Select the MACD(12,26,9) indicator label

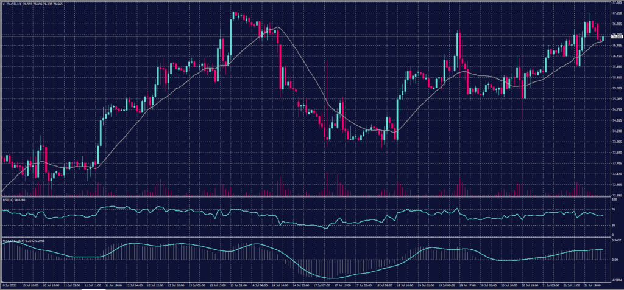point(11,240)
